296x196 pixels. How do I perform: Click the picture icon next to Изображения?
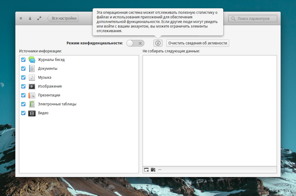pos(32,86)
